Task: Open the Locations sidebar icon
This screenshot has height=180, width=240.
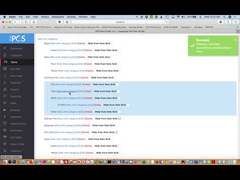Action: [5, 151]
